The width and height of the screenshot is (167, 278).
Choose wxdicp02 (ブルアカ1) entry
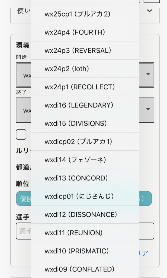(x=85, y=142)
